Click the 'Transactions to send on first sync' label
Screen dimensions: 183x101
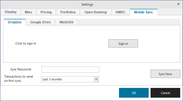[x=18, y=78]
